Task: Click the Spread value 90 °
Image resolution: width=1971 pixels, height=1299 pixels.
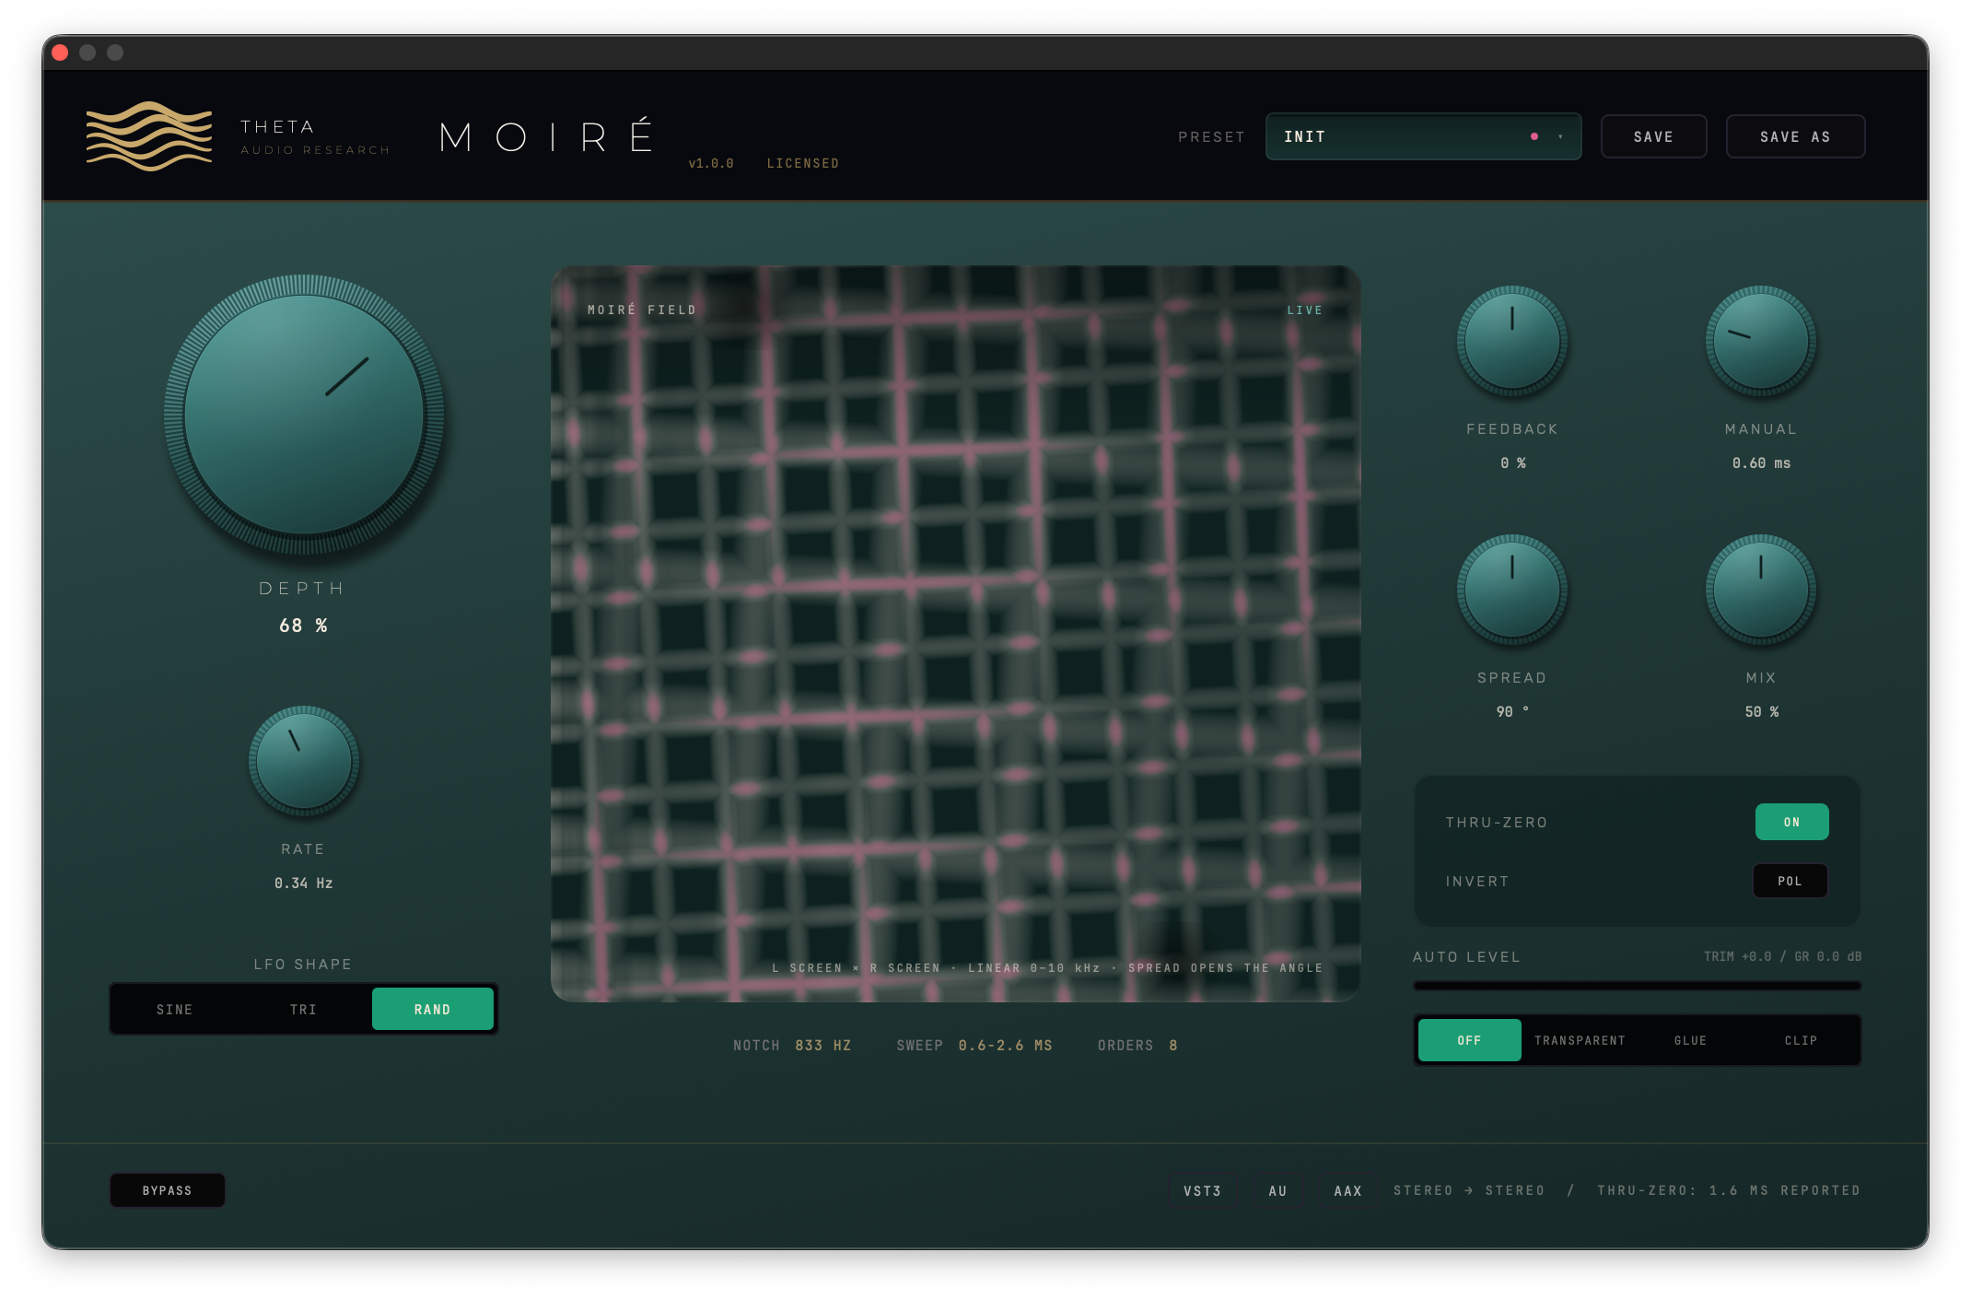Action: click(x=1512, y=711)
